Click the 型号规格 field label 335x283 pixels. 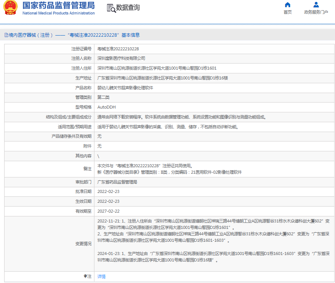(x=83, y=107)
